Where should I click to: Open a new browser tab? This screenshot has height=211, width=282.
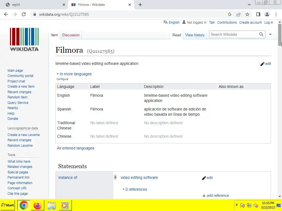point(140,5)
